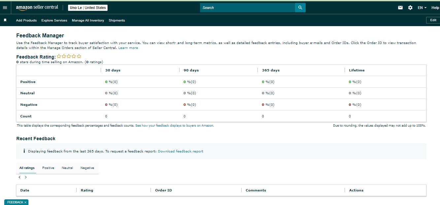
Task: Click the Edit bookmarks button
Action: coord(433,20)
